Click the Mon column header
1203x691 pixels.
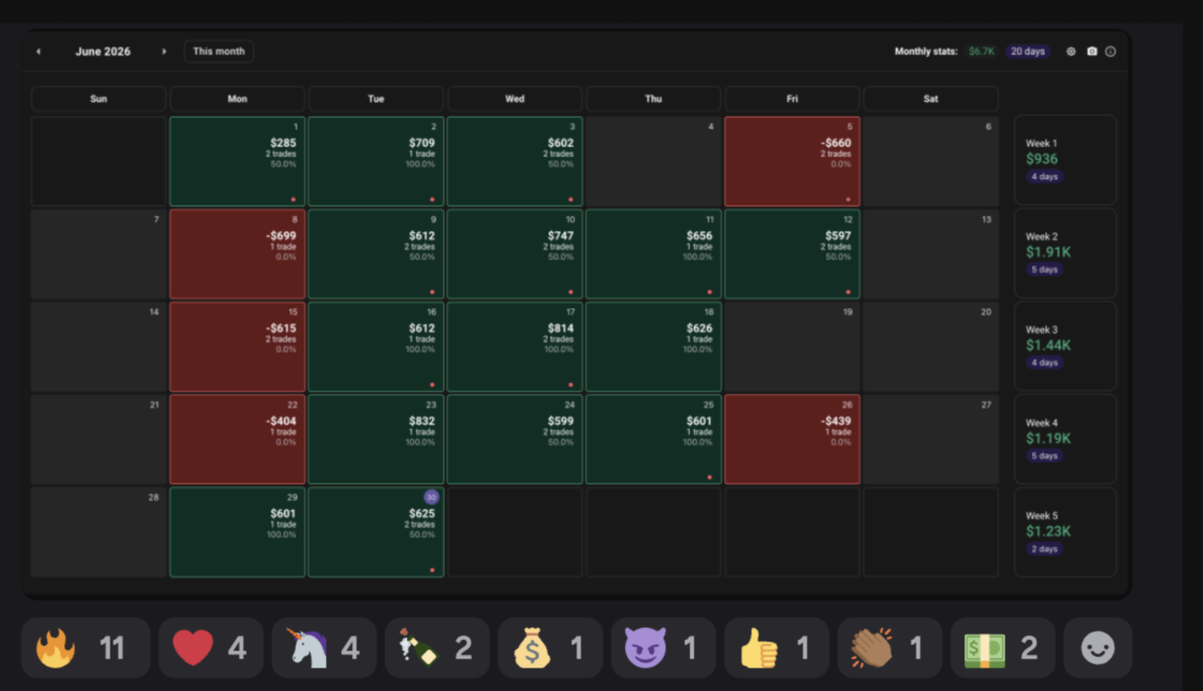coord(237,99)
